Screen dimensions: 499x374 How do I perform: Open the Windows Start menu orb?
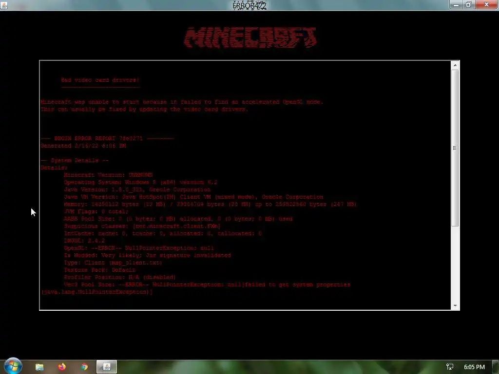tap(13, 366)
